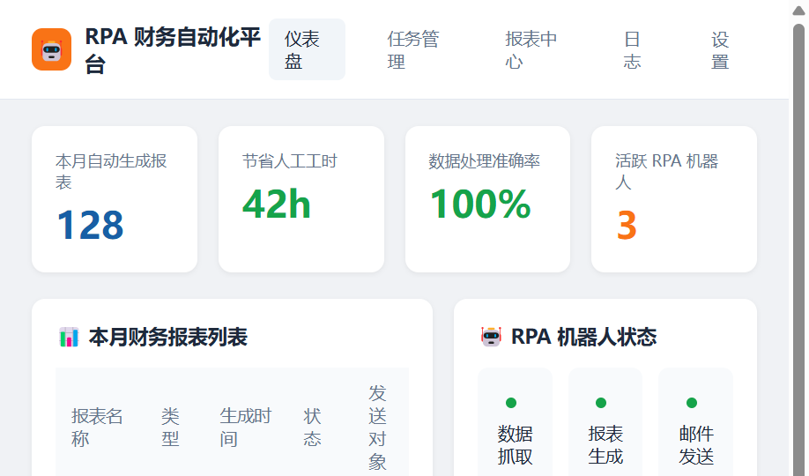Click the 发送对象 column header
Image resolution: width=809 pixels, height=476 pixels.
[377, 427]
